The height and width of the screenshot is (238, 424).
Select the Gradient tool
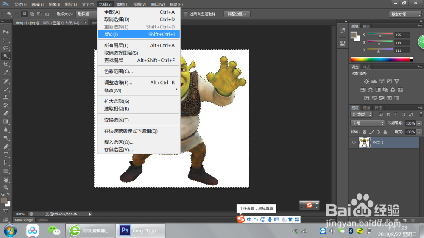coord(6,122)
